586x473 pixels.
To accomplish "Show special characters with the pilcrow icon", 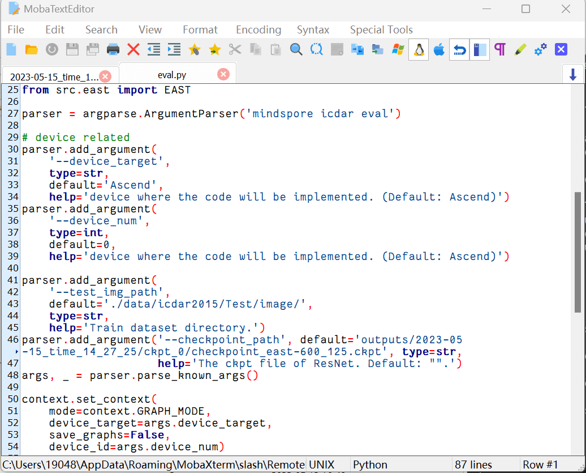I will coord(500,49).
